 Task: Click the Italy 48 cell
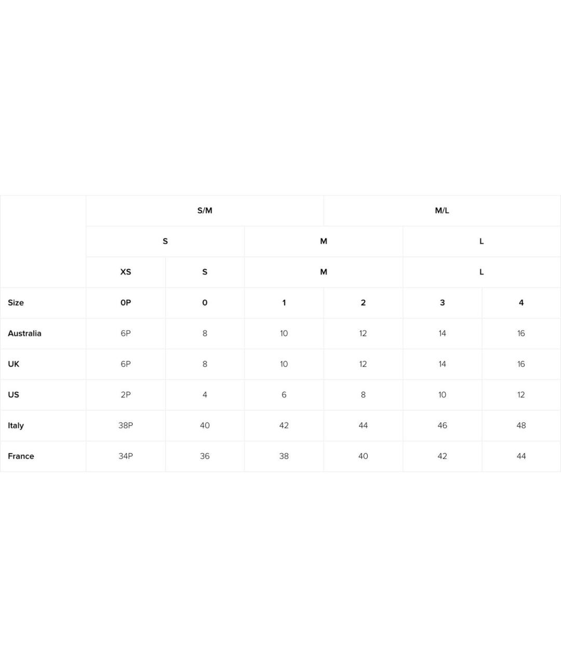point(521,425)
